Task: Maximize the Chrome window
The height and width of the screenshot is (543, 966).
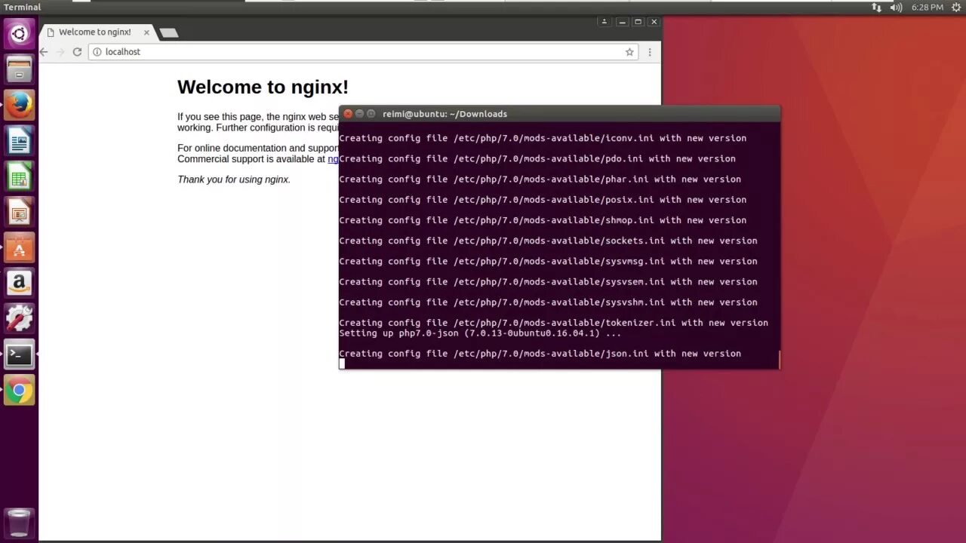Action: (638, 22)
